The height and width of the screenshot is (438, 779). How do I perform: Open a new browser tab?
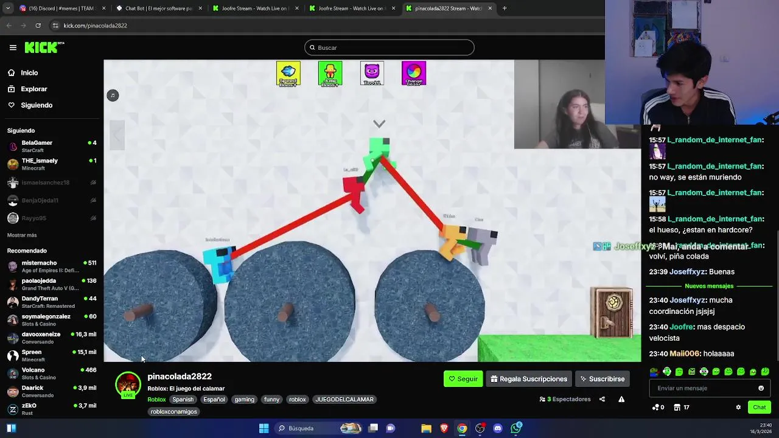pyautogui.click(x=505, y=9)
